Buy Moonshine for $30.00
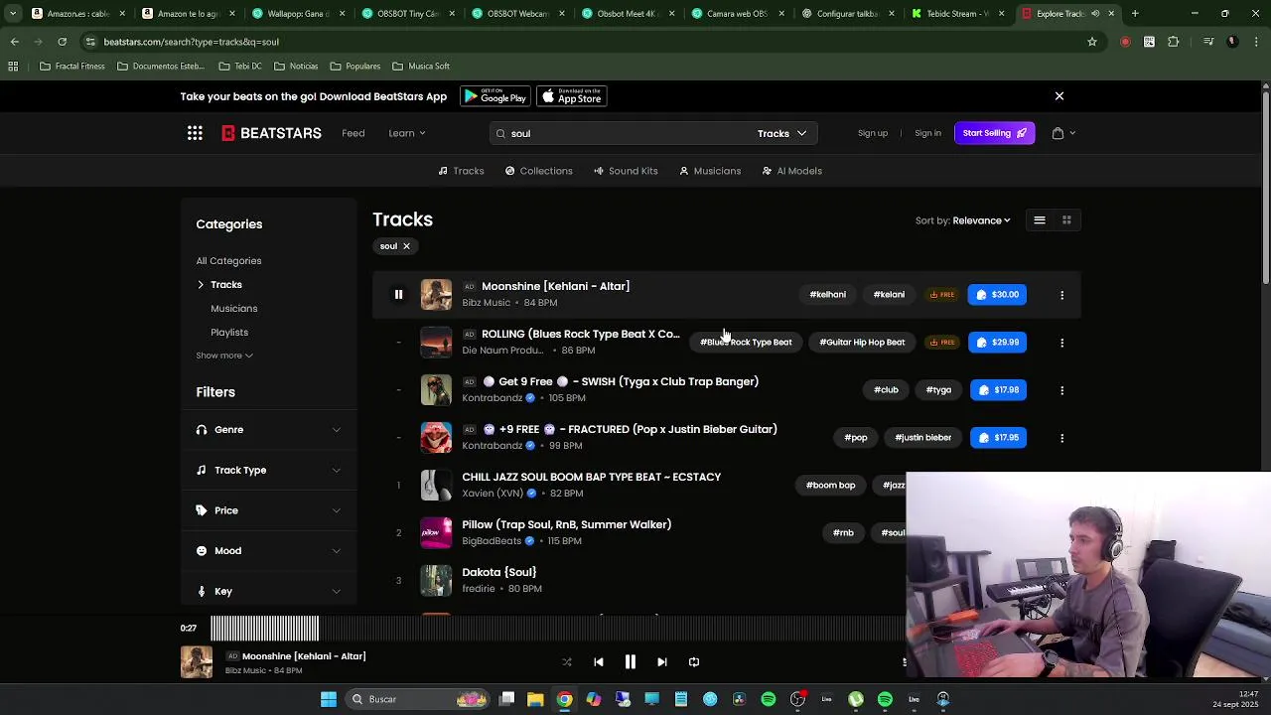The width and height of the screenshot is (1271, 715). (997, 295)
